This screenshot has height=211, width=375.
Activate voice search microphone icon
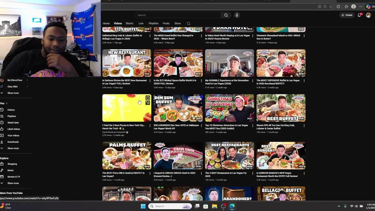pyautogui.click(x=237, y=15)
